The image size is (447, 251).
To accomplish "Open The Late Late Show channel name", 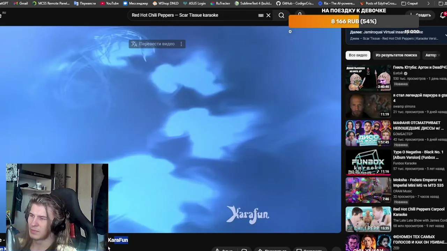I will 420,220.
